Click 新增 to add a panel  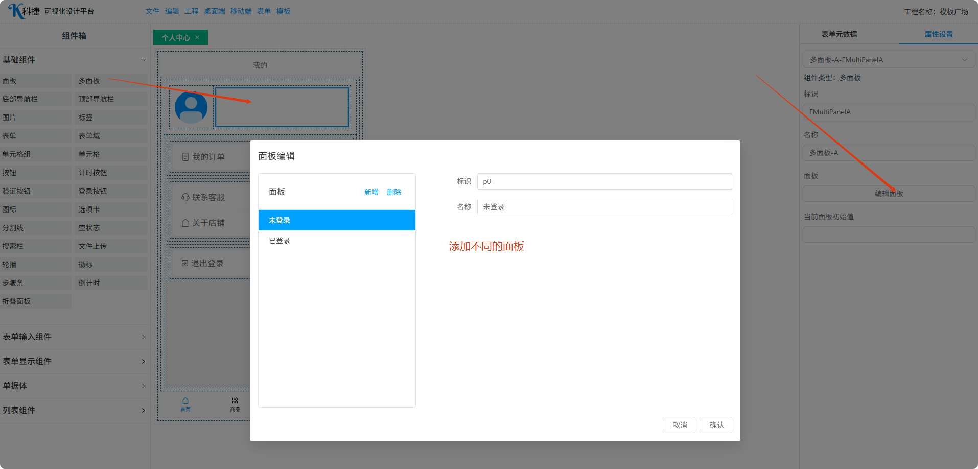(371, 192)
